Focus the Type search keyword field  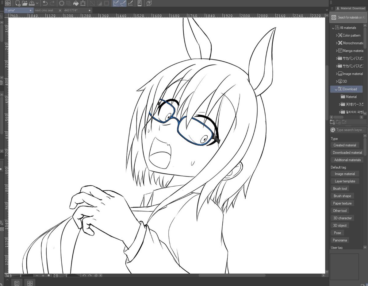[348, 130]
